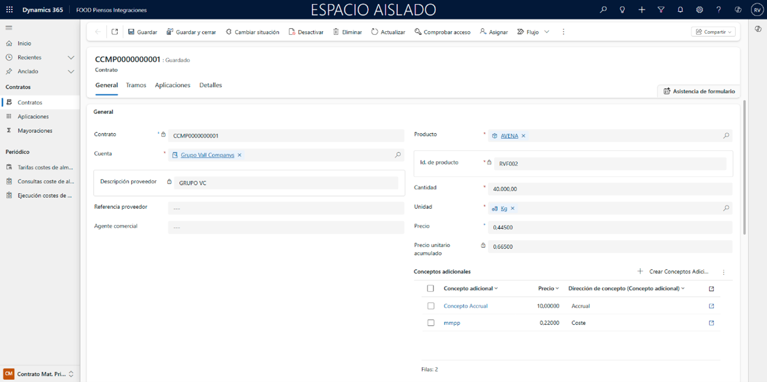Image resolution: width=767 pixels, height=382 pixels.
Task: Select the mmpp row checkbox
Action: [430, 323]
